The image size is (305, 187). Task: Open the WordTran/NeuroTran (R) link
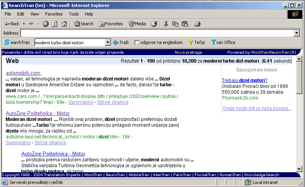pos(273,52)
